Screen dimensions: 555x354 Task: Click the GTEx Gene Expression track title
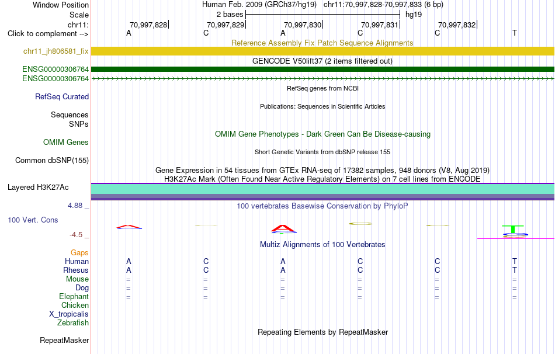tap(322, 170)
